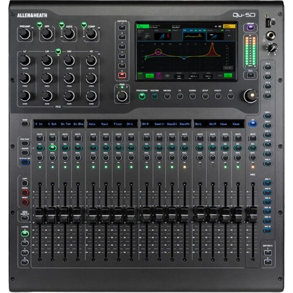Select the GtrL channel with its Sel key
This screenshot has width=293, height=293.
tap(200, 148)
